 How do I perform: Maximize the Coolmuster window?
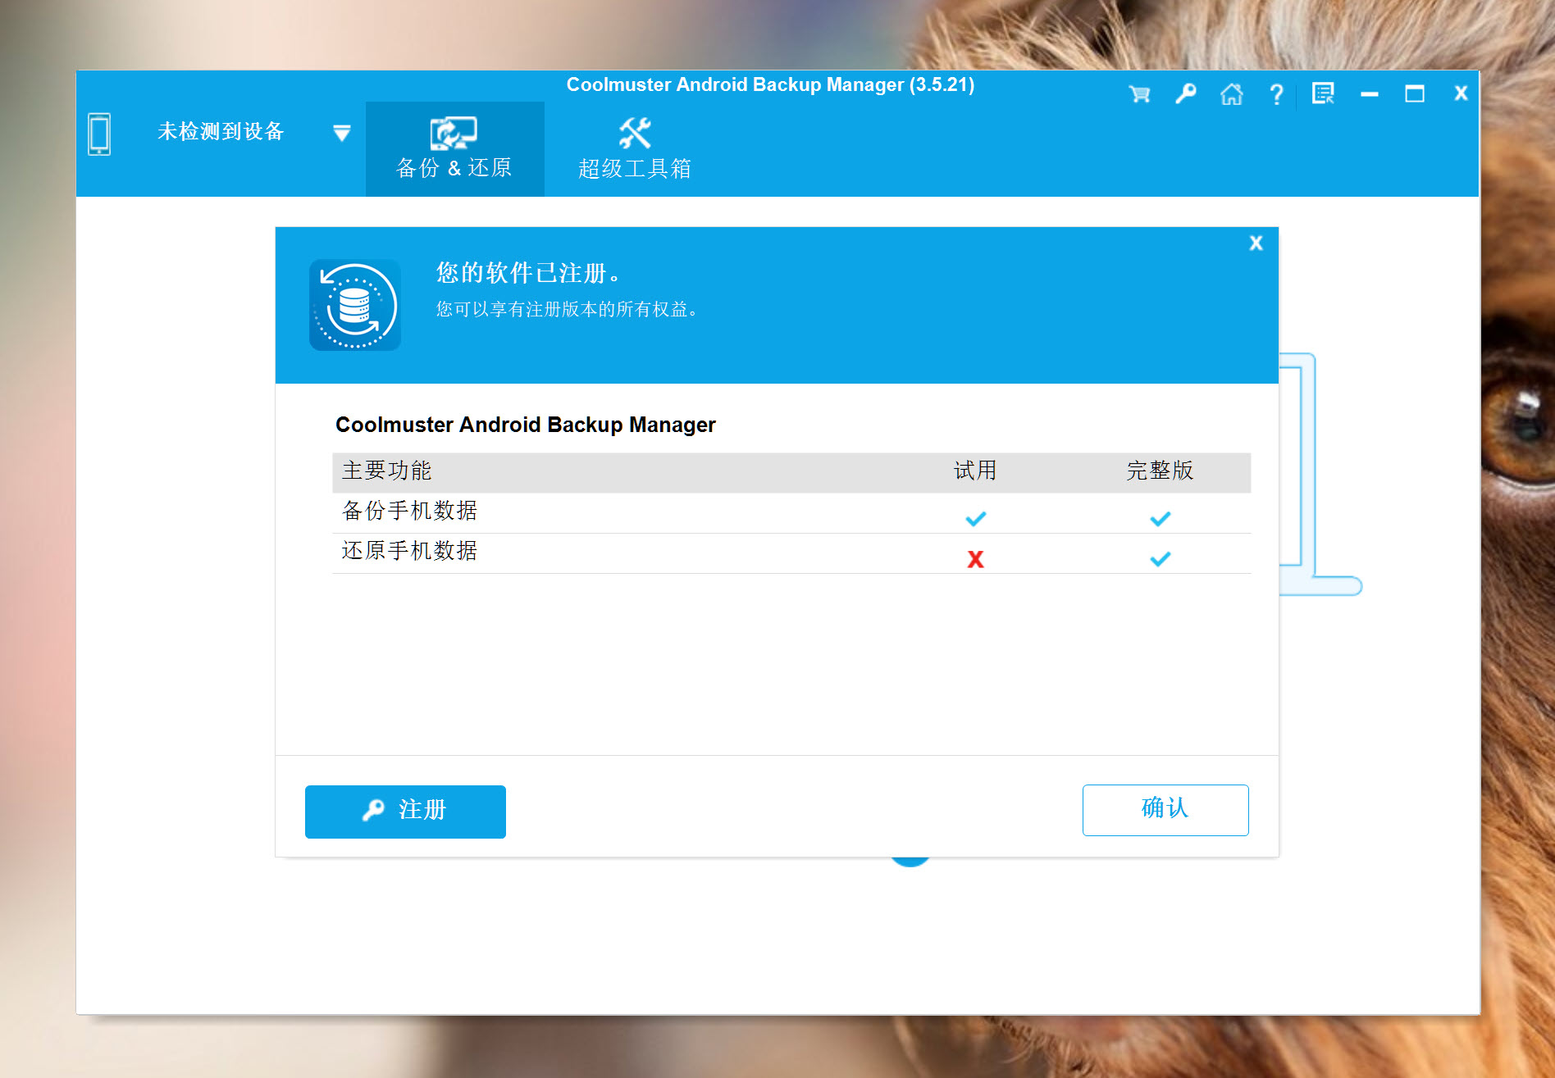pos(1415,94)
